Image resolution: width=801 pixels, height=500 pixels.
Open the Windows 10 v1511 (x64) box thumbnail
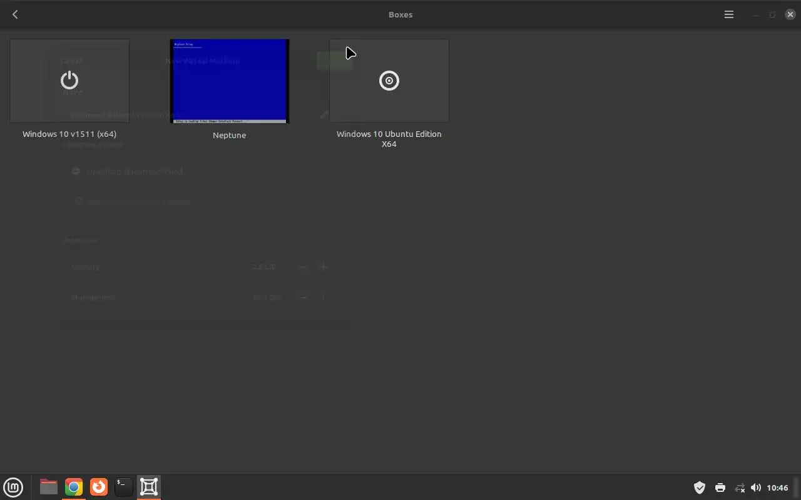pyautogui.click(x=69, y=81)
